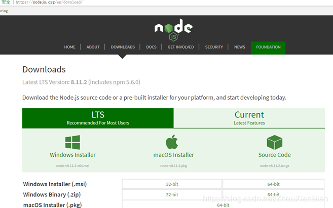This screenshot has height=208, width=333.
Task: Open the GET INVOLVED menu item
Action: (181, 47)
